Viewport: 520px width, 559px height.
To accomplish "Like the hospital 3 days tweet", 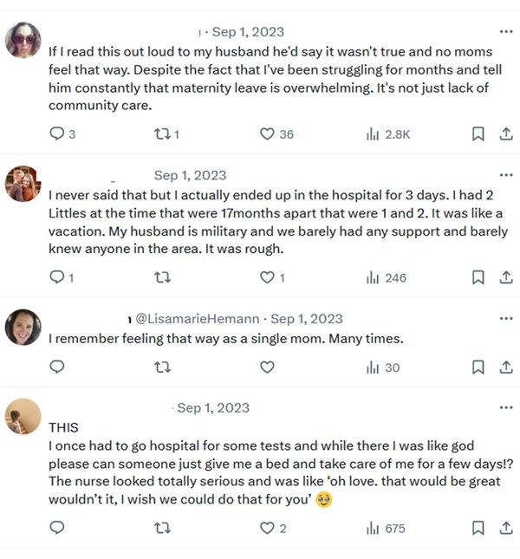I will click(x=268, y=277).
